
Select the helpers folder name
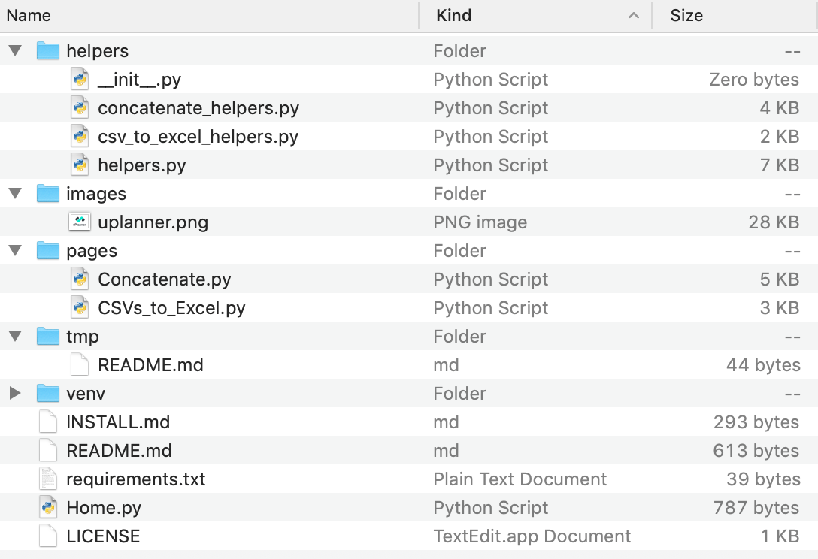98,50
